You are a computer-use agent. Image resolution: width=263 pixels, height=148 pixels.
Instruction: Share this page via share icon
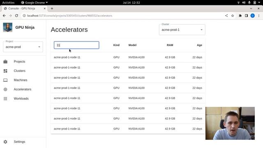(226, 16)
